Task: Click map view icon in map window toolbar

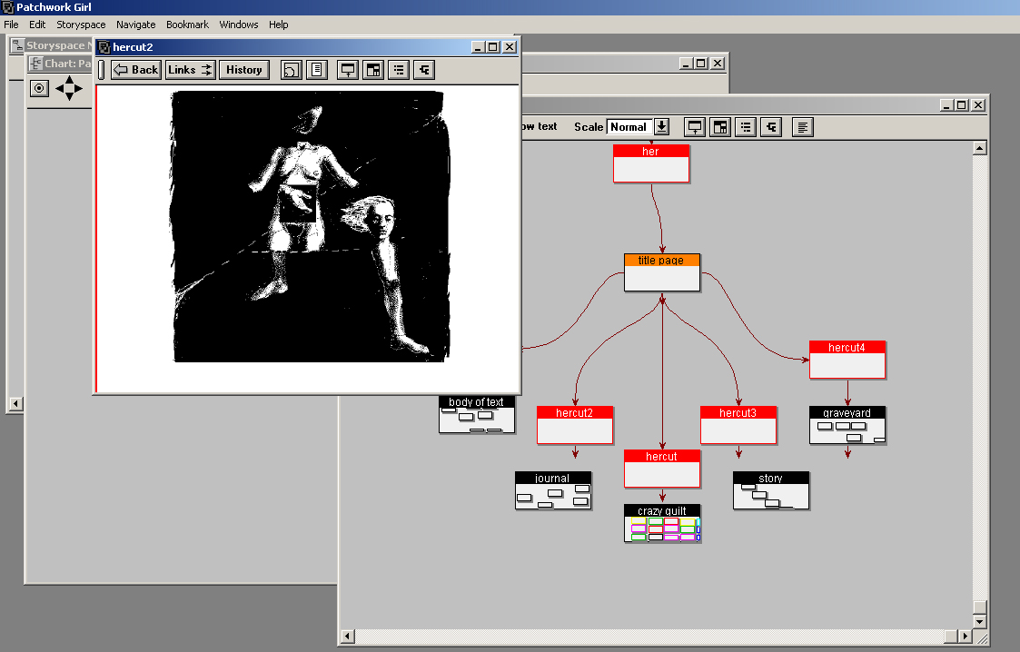Action: tap(695, 127)
